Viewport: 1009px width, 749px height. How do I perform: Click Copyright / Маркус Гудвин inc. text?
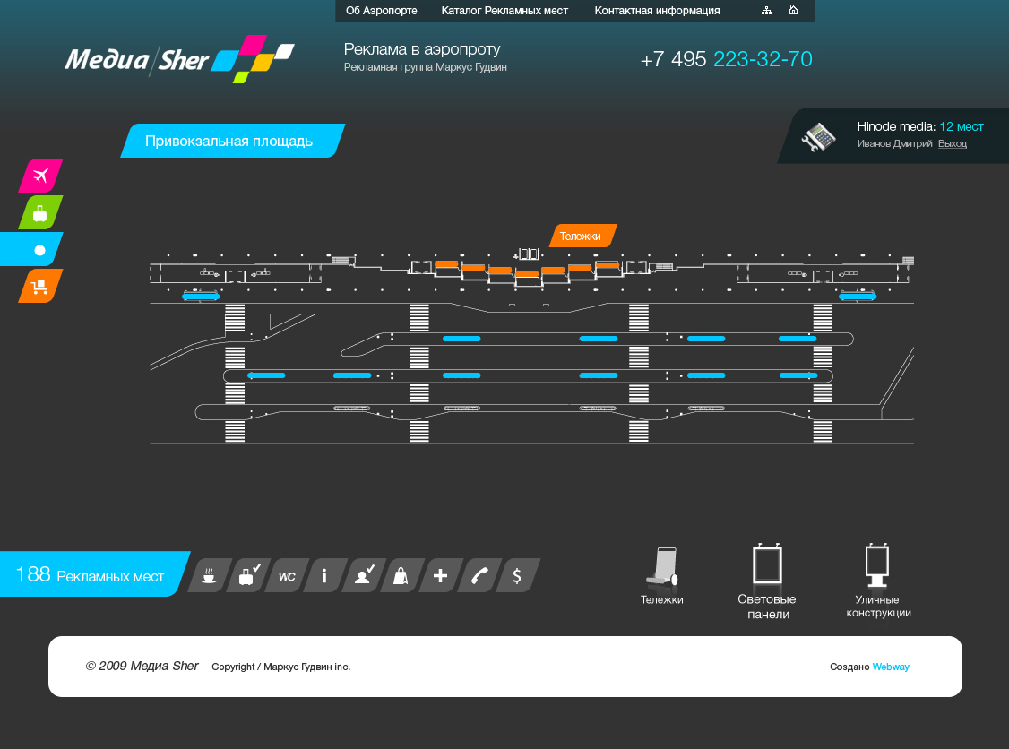(281, 667)
